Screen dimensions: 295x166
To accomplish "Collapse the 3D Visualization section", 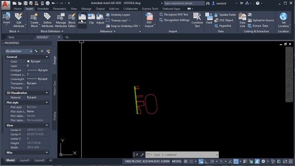I will coord(47,93).
